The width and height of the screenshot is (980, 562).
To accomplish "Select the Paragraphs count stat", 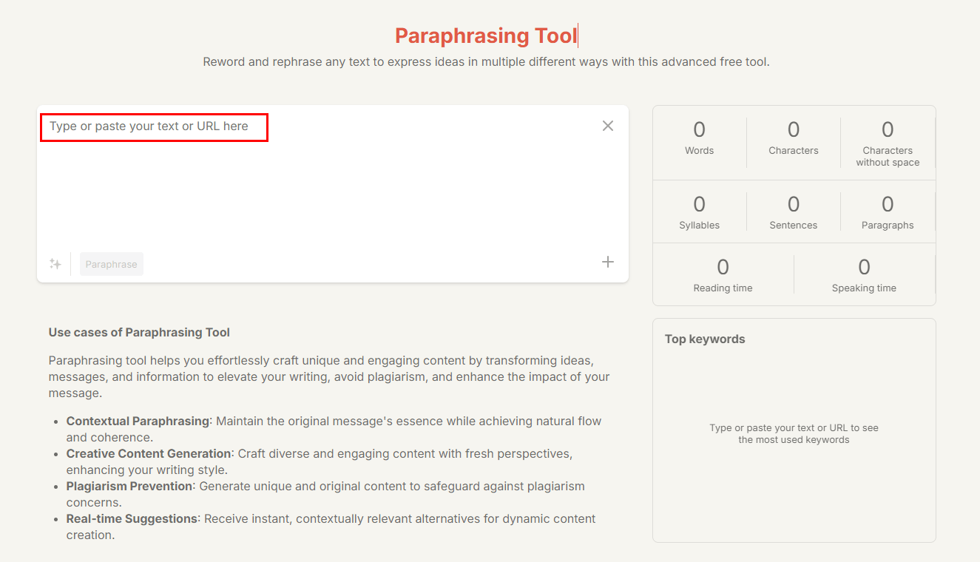I will [x=888, y=212].
